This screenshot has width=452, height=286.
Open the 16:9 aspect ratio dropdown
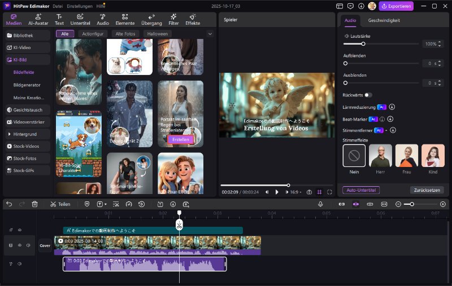click(x=294, y=192)
